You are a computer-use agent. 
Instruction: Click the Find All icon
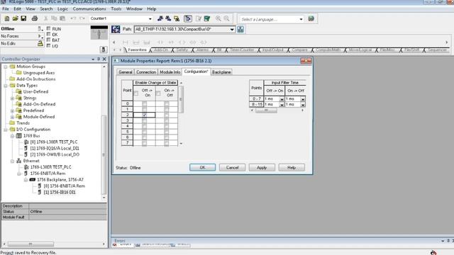click(177, 18)
